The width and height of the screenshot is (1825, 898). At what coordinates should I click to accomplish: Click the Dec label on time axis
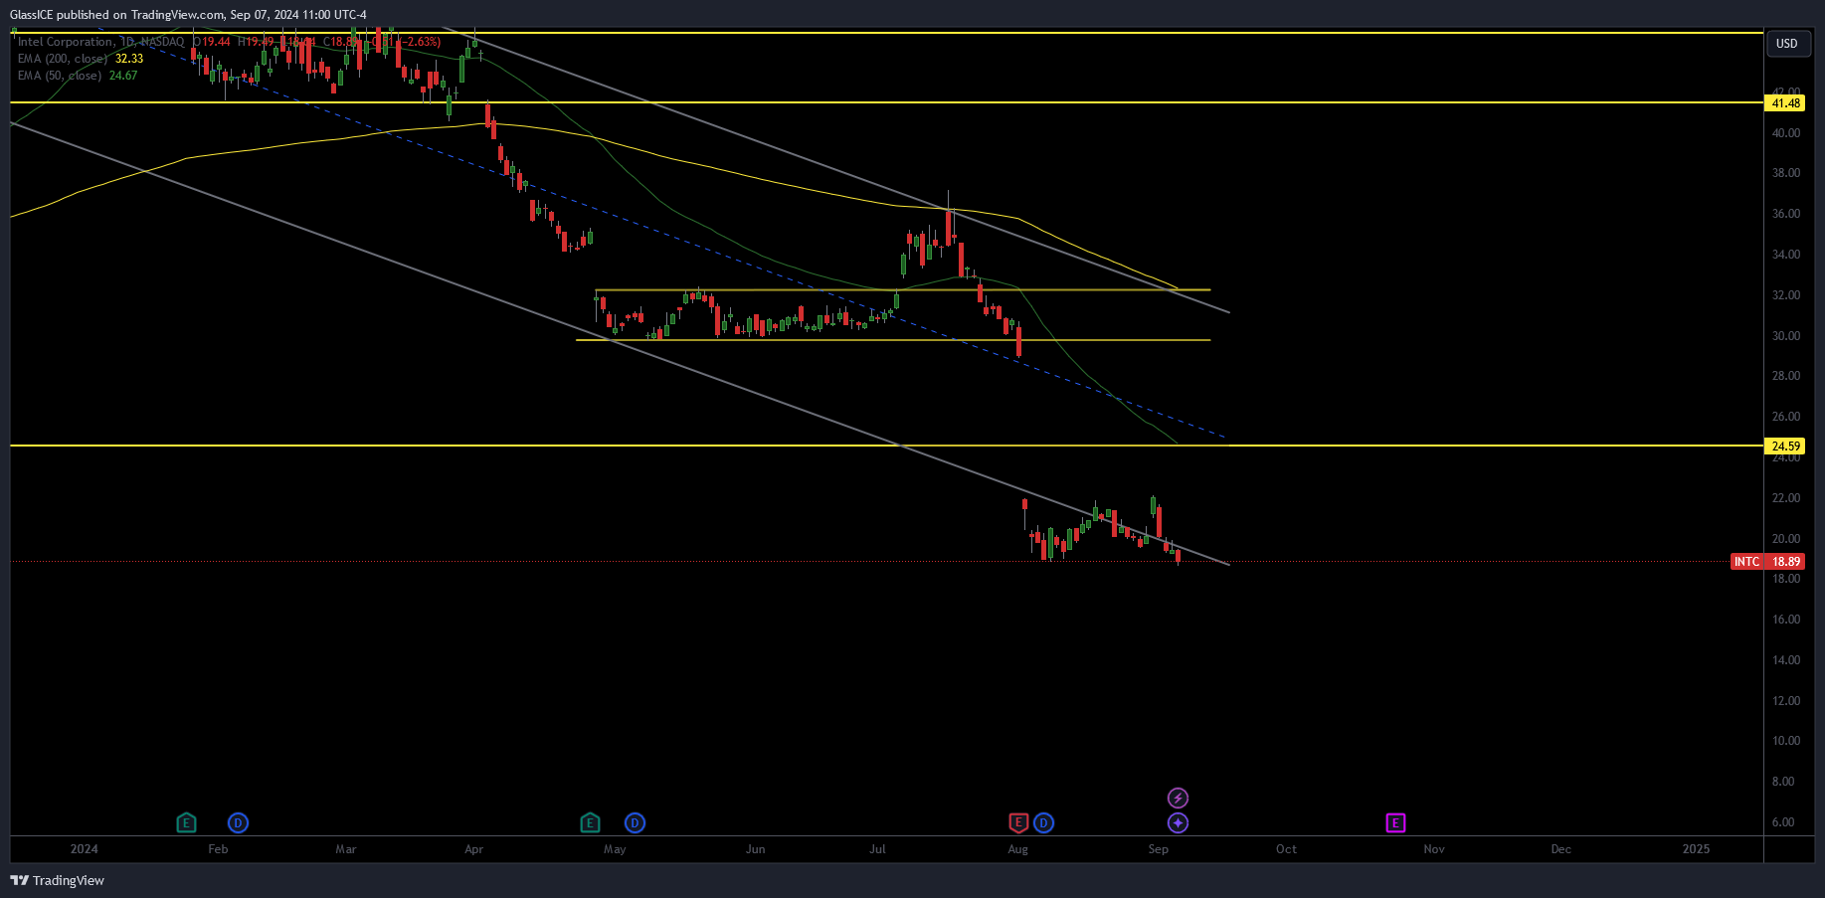[1561, 848]
